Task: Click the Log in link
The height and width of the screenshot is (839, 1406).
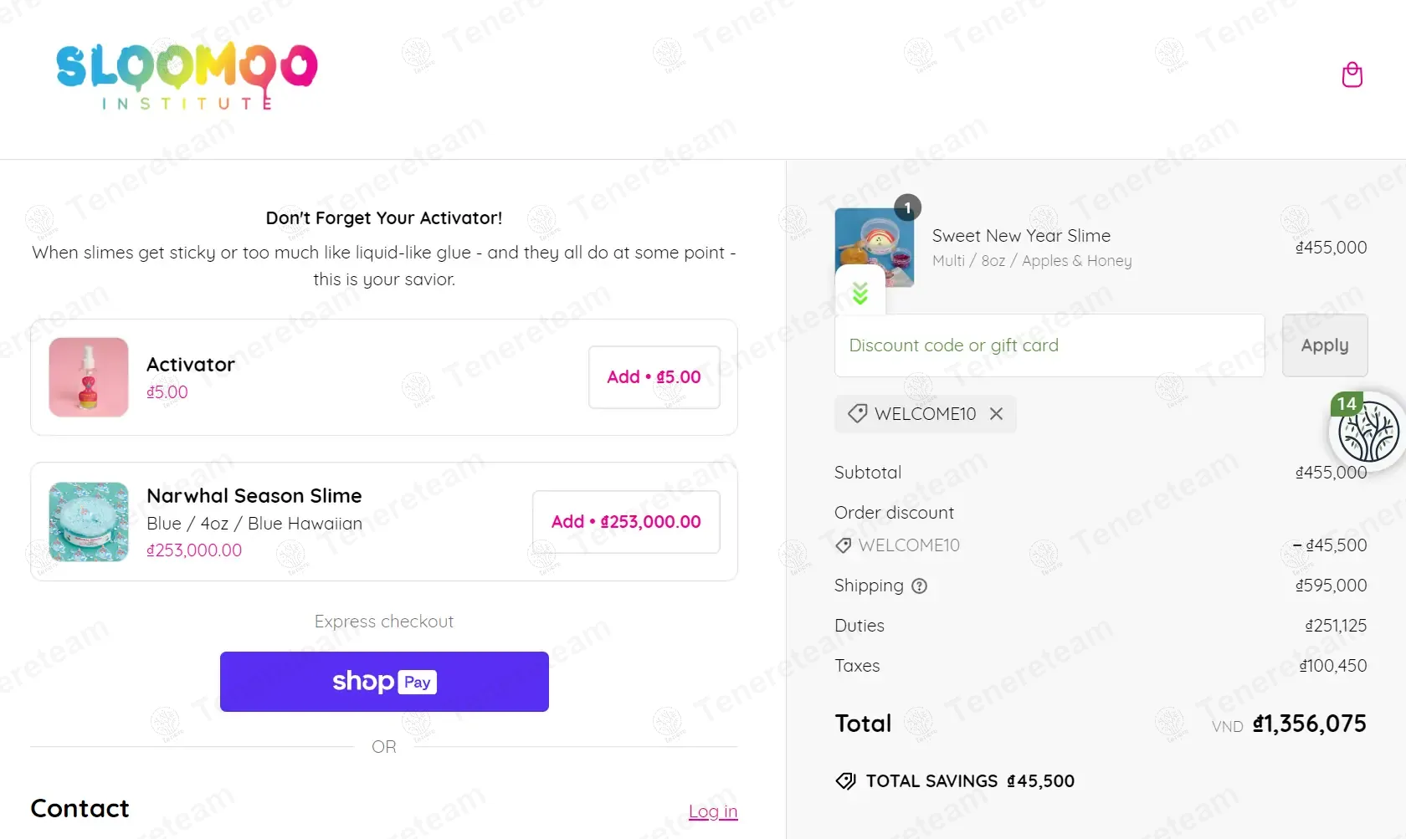Action: pos(712,811)
